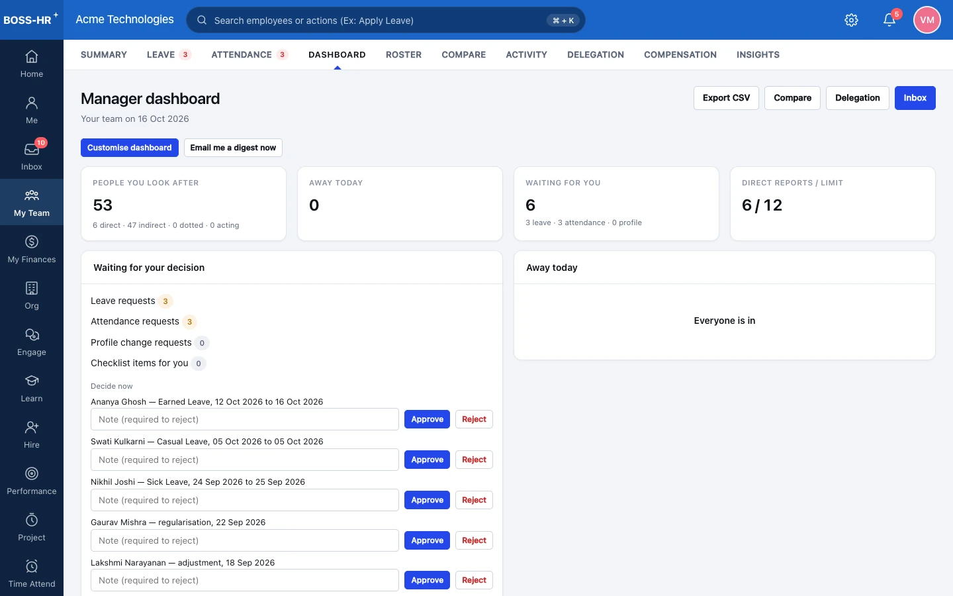
Task: Open the Activity tab
Action: 527,55
